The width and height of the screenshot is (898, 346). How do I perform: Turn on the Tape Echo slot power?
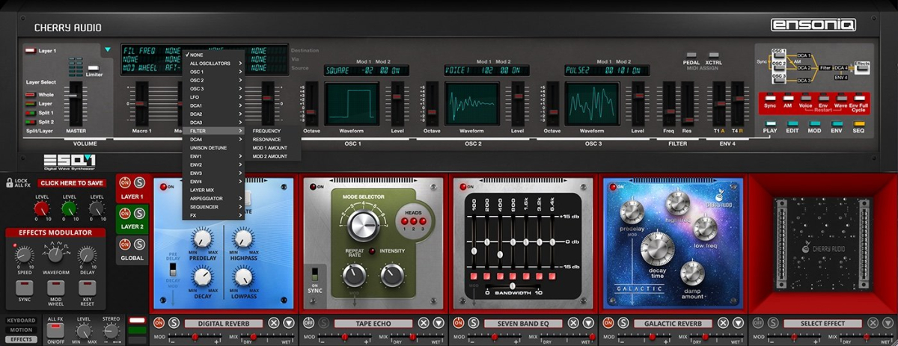(308, 323)
